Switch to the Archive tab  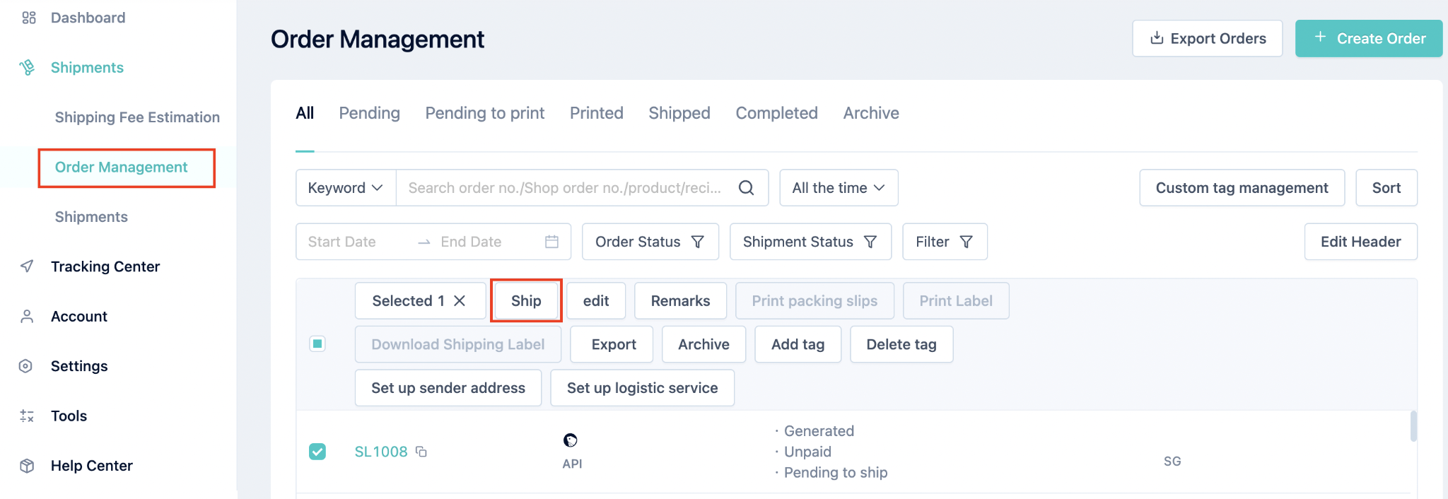871,113
